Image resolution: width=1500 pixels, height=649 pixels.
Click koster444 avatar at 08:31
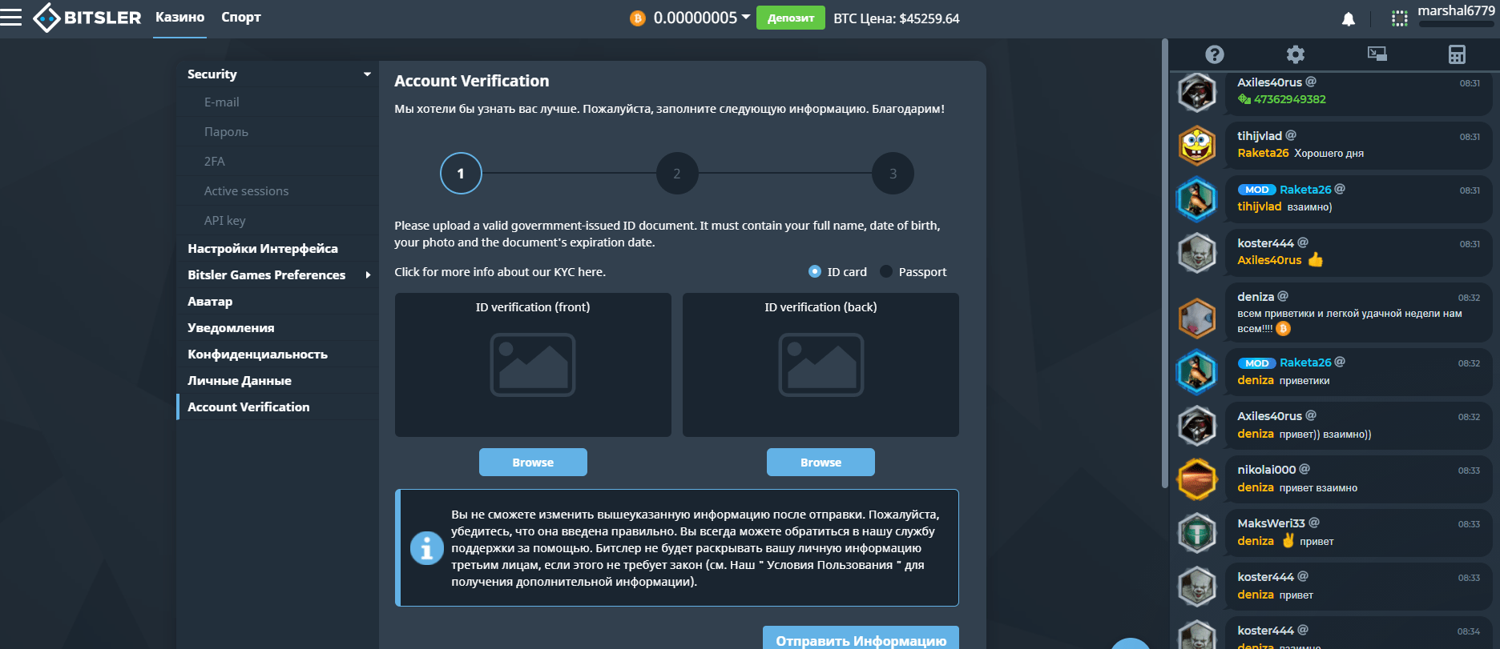point(1197,253)
